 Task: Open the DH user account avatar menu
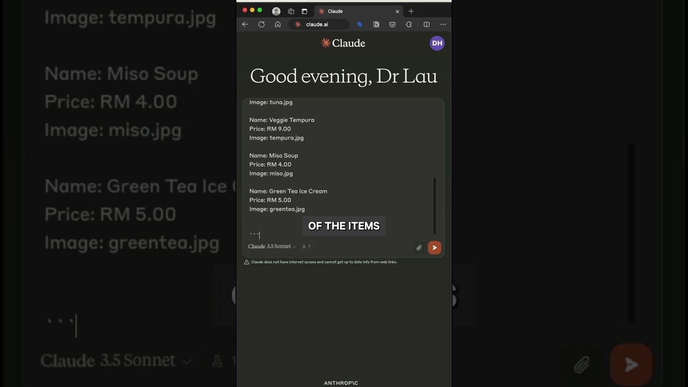coord(437,44)
